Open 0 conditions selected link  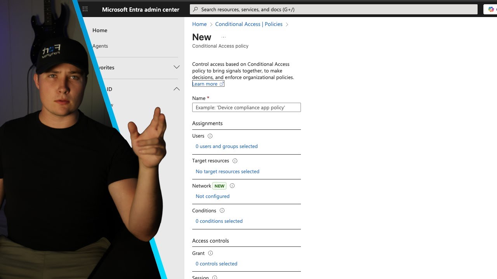pyautogui.click(x=219, y=221)
